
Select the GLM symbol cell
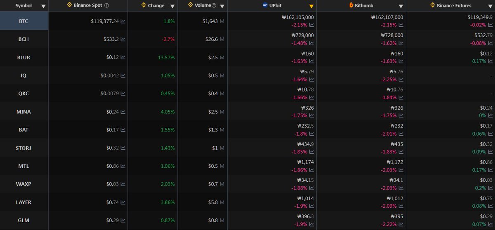point(24,221)
